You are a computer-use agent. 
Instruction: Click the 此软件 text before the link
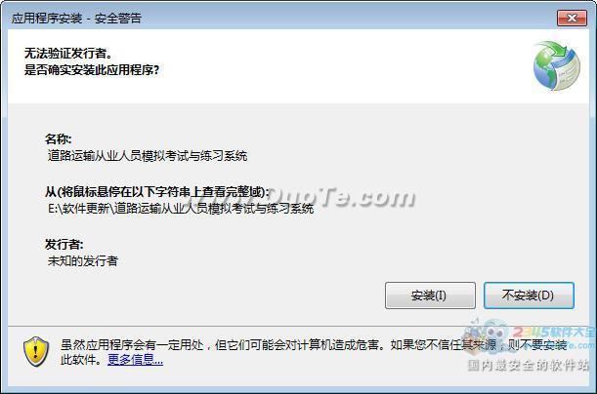81,360
